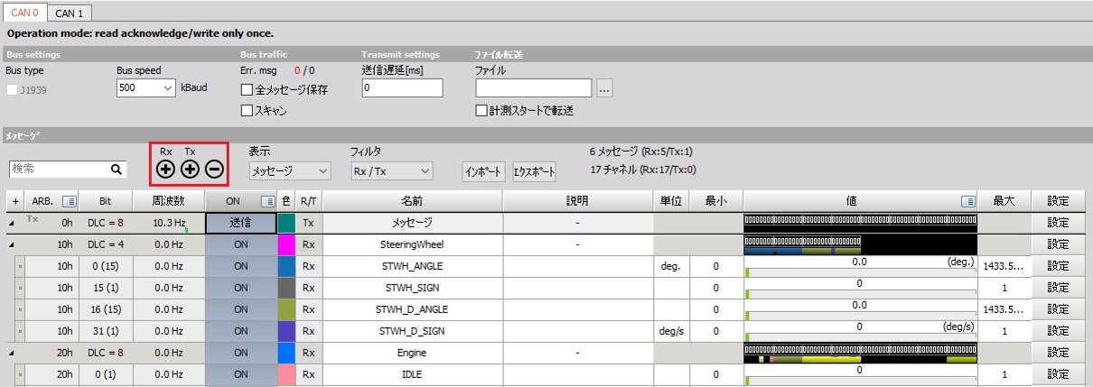1093x387 pixels.
Task: Select the 16 (15) bit cell
Action: 105,309
